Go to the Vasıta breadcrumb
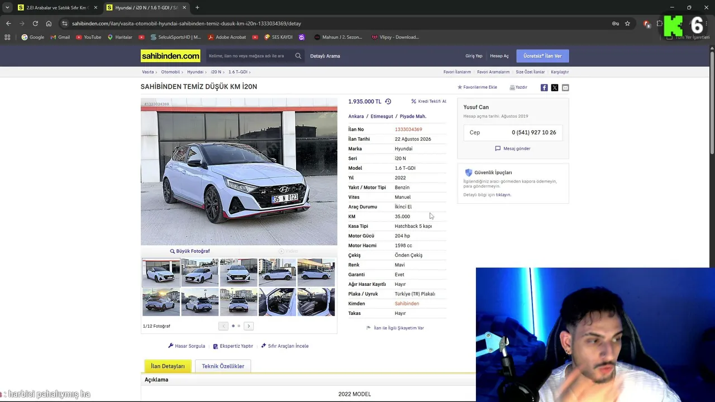The image size is (715, 402). click(147, 72)
